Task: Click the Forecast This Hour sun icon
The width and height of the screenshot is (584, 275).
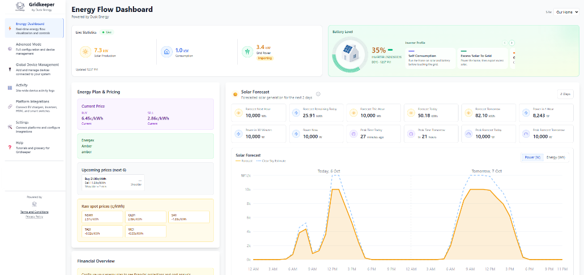Action: click(354, 113)
